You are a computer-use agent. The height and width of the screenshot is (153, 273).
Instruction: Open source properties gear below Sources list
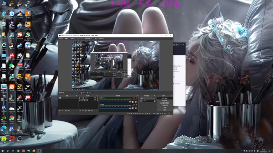click(x=86, y=111)
